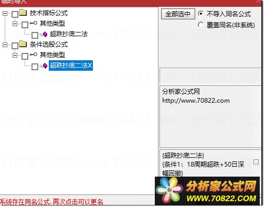Click the key icon of 其他类型 under 条件选股公式
265x207 pixels.
click(x=33, y=55)
